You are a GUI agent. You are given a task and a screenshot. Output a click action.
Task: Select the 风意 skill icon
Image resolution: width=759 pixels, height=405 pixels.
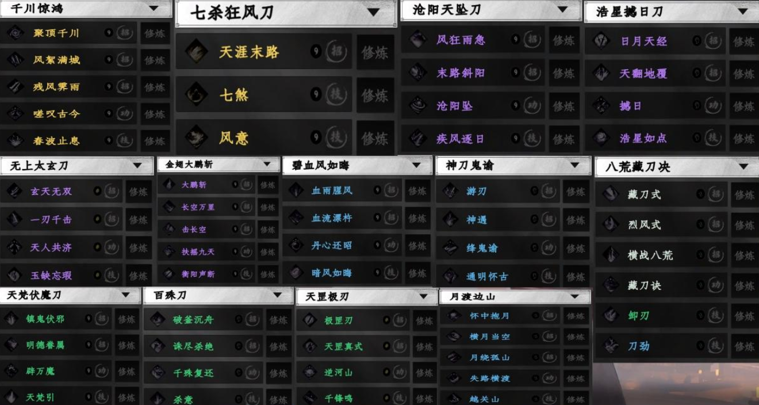pyautogui.click(x=196, y=137)
